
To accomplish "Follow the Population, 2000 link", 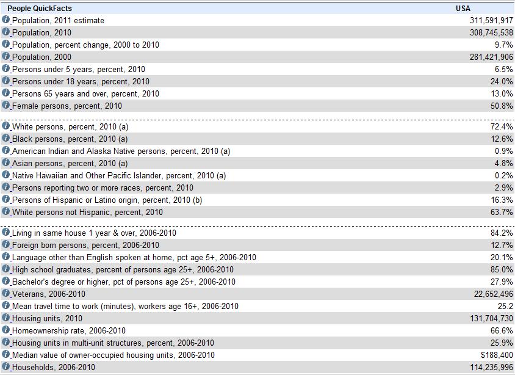I will point(41,57).
